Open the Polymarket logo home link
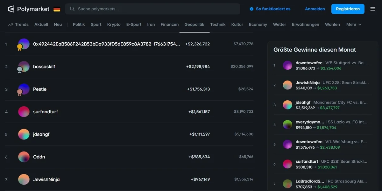 28,9
